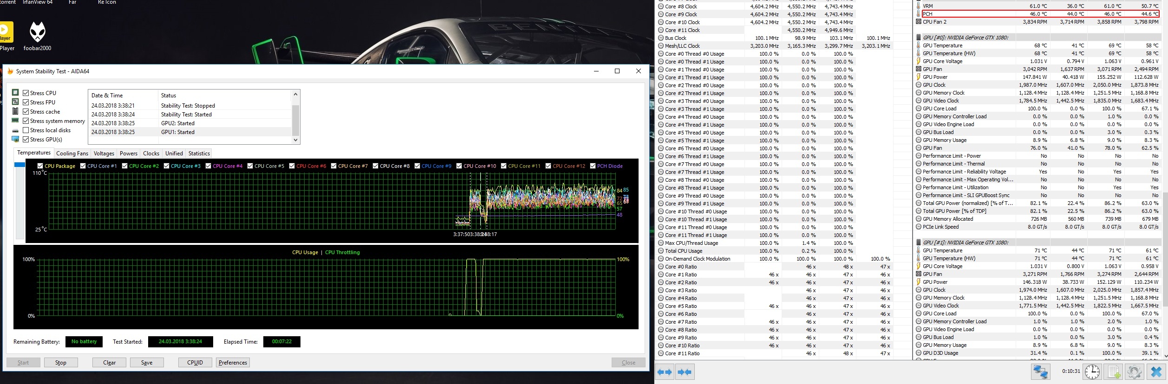Viewport: 1168px width, 384px height.
Task: Select the 'GPU2: Started' log row
Action: pyautogui.click(x=190, y=123)
